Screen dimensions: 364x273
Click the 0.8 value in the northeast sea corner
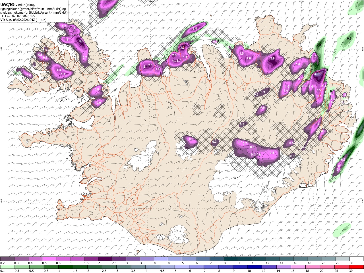coord(349,38)
